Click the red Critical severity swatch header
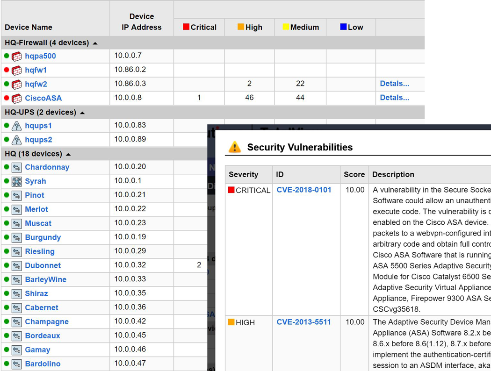The image size is (491, 371). coord(186,27)
